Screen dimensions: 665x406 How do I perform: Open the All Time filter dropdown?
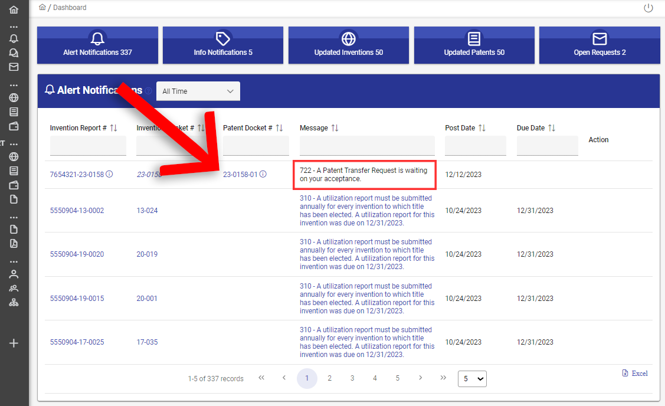point(198,91)
